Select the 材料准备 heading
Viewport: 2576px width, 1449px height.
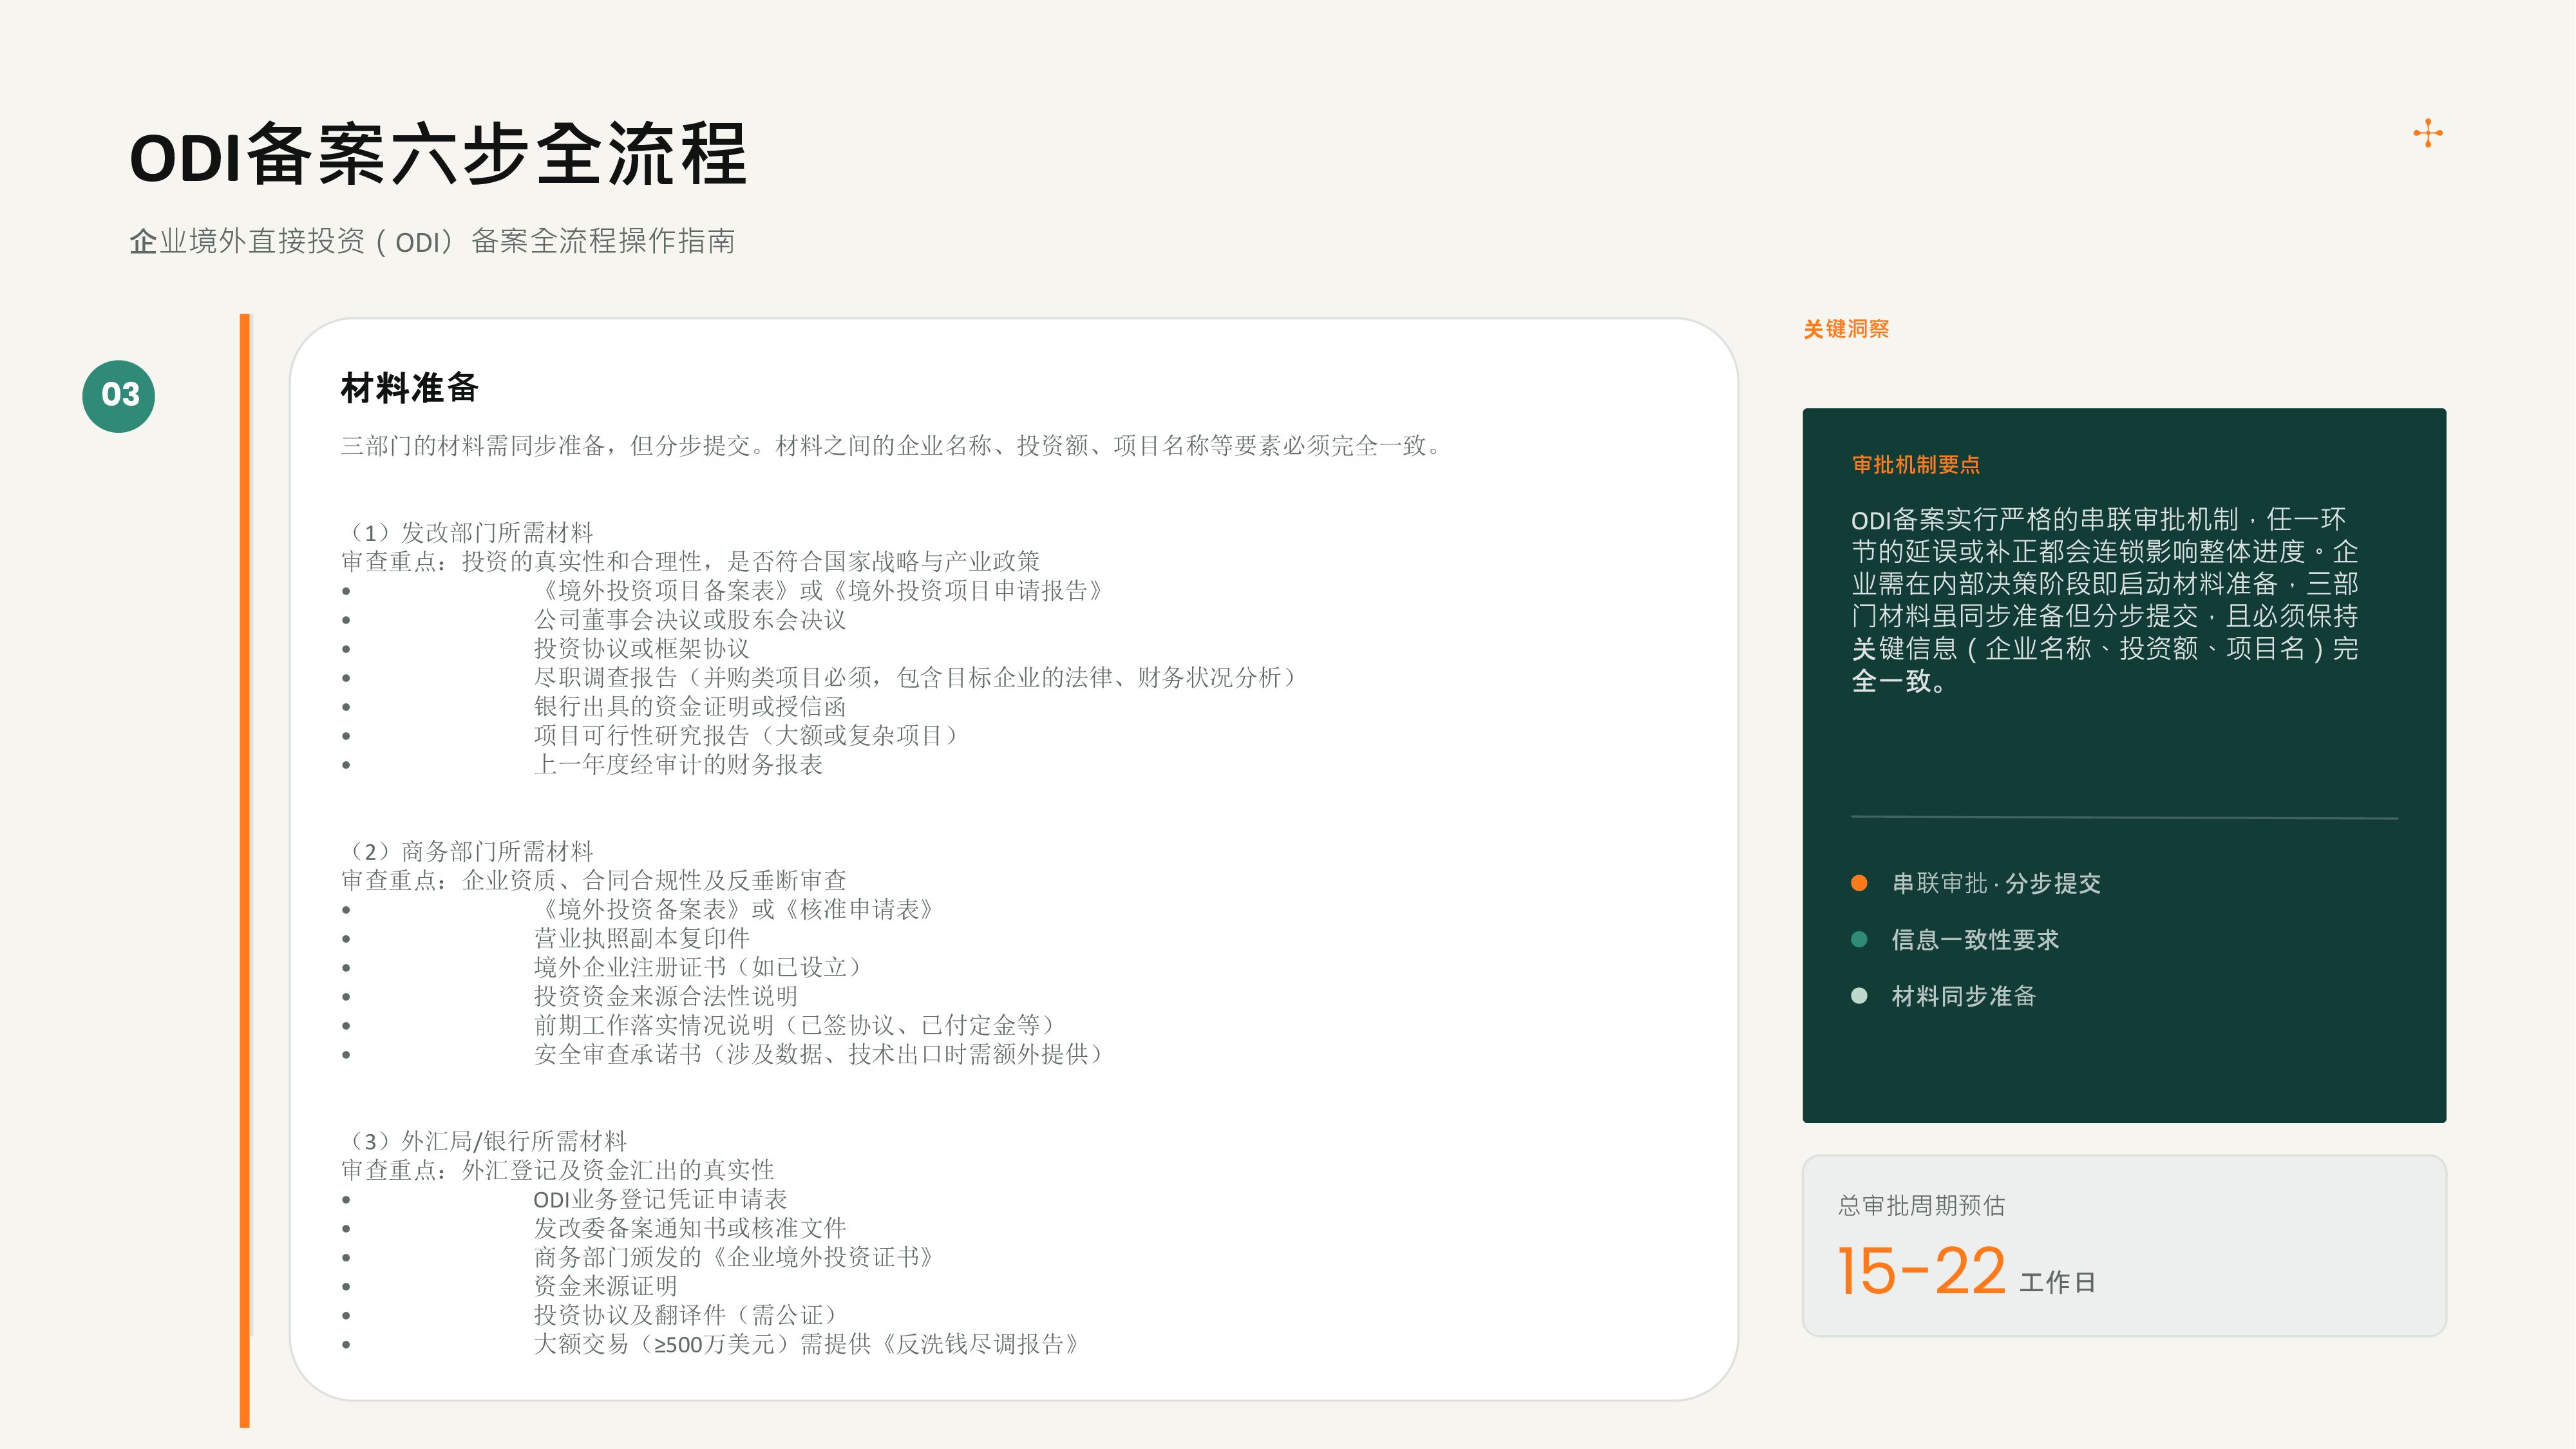click(x=410, y=388)
